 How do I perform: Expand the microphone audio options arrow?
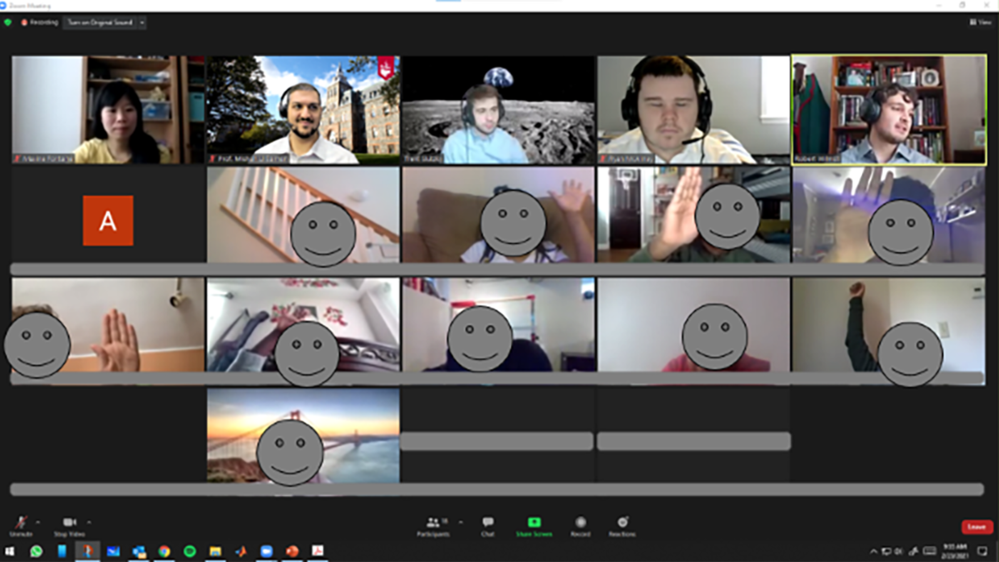pyautogui.click(x=38, y=522)
